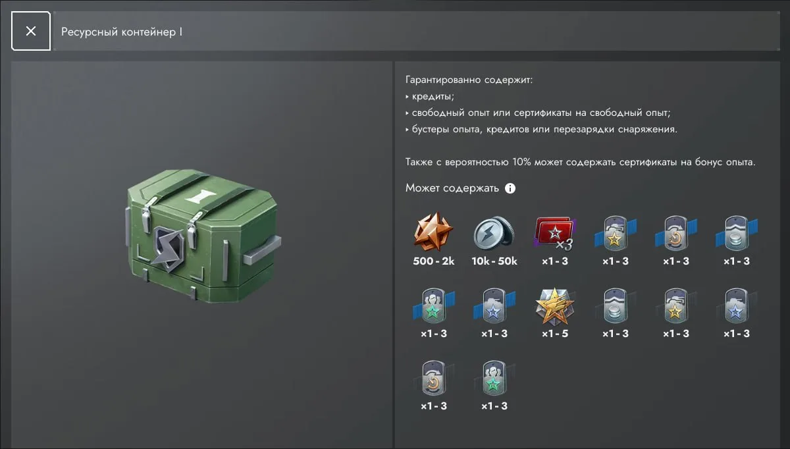
Task: Click the 'Гарантированно содержит:' heading
Action: coord(469,80)
